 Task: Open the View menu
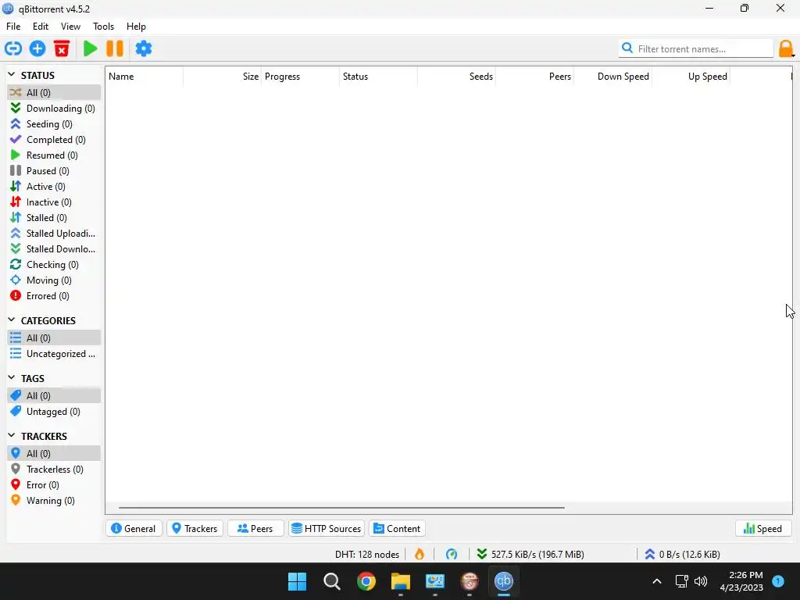(70, 27)
